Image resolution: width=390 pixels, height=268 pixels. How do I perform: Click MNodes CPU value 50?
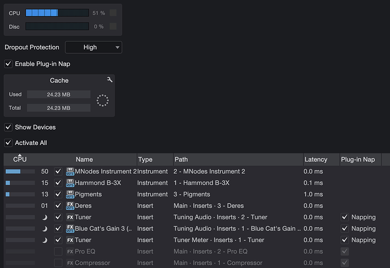click(x=45, y=172)
